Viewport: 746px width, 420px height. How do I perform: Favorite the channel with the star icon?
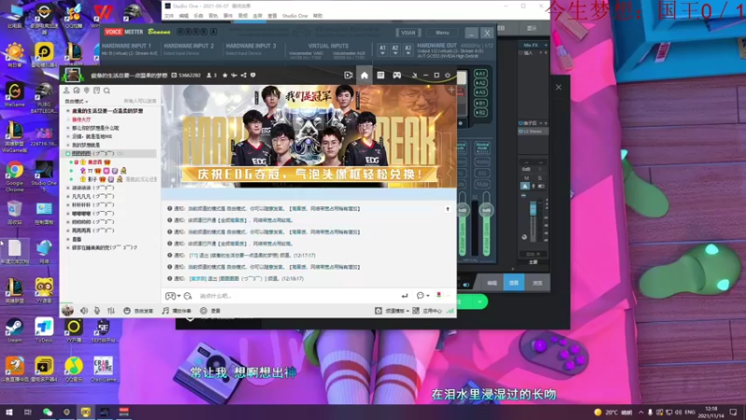225,76
